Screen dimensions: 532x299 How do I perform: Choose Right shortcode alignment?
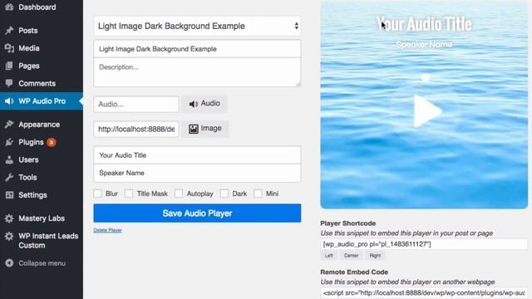[x=375, y=256]
